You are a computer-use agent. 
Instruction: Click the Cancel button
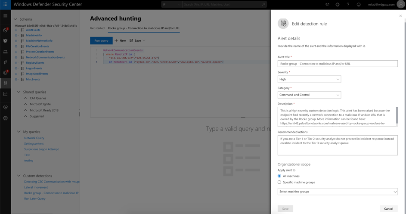(x=388, y=209)
